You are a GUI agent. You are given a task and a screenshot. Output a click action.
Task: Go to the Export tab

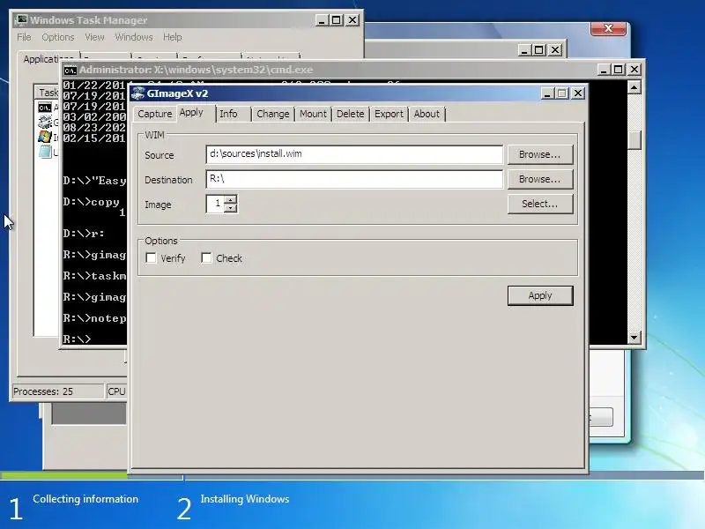click(x=389, y=114)
